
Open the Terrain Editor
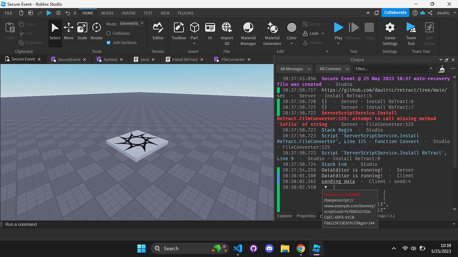coord(158,30)
